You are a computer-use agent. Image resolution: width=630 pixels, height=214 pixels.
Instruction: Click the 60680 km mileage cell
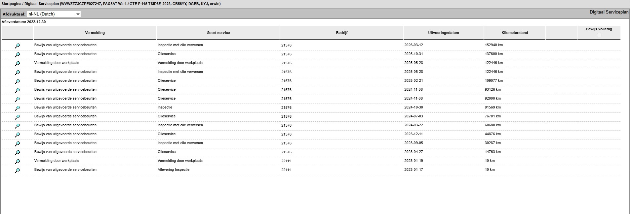pyautogui.click(x=493, y=125)
